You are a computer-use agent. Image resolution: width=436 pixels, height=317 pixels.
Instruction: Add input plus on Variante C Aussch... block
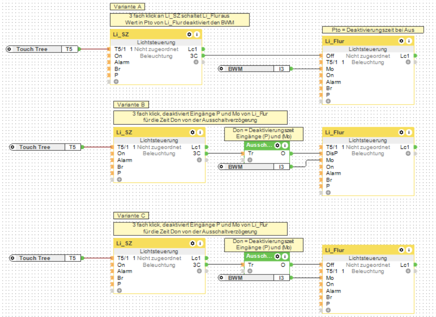pyautogui.click(x=250, y=271)
